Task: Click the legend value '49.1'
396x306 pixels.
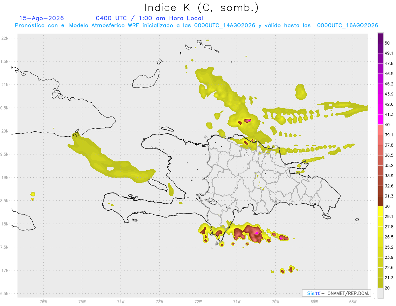Action: tap(389, 53)
